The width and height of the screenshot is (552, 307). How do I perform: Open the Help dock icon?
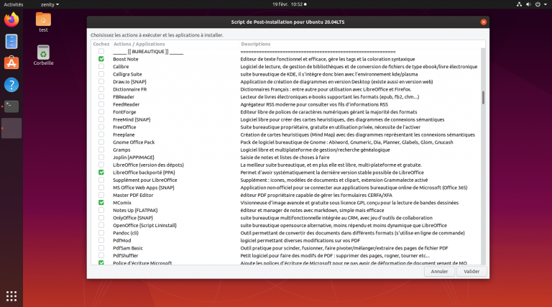[11, 85]
